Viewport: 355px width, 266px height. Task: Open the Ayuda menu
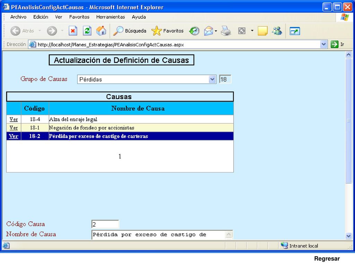139,17
